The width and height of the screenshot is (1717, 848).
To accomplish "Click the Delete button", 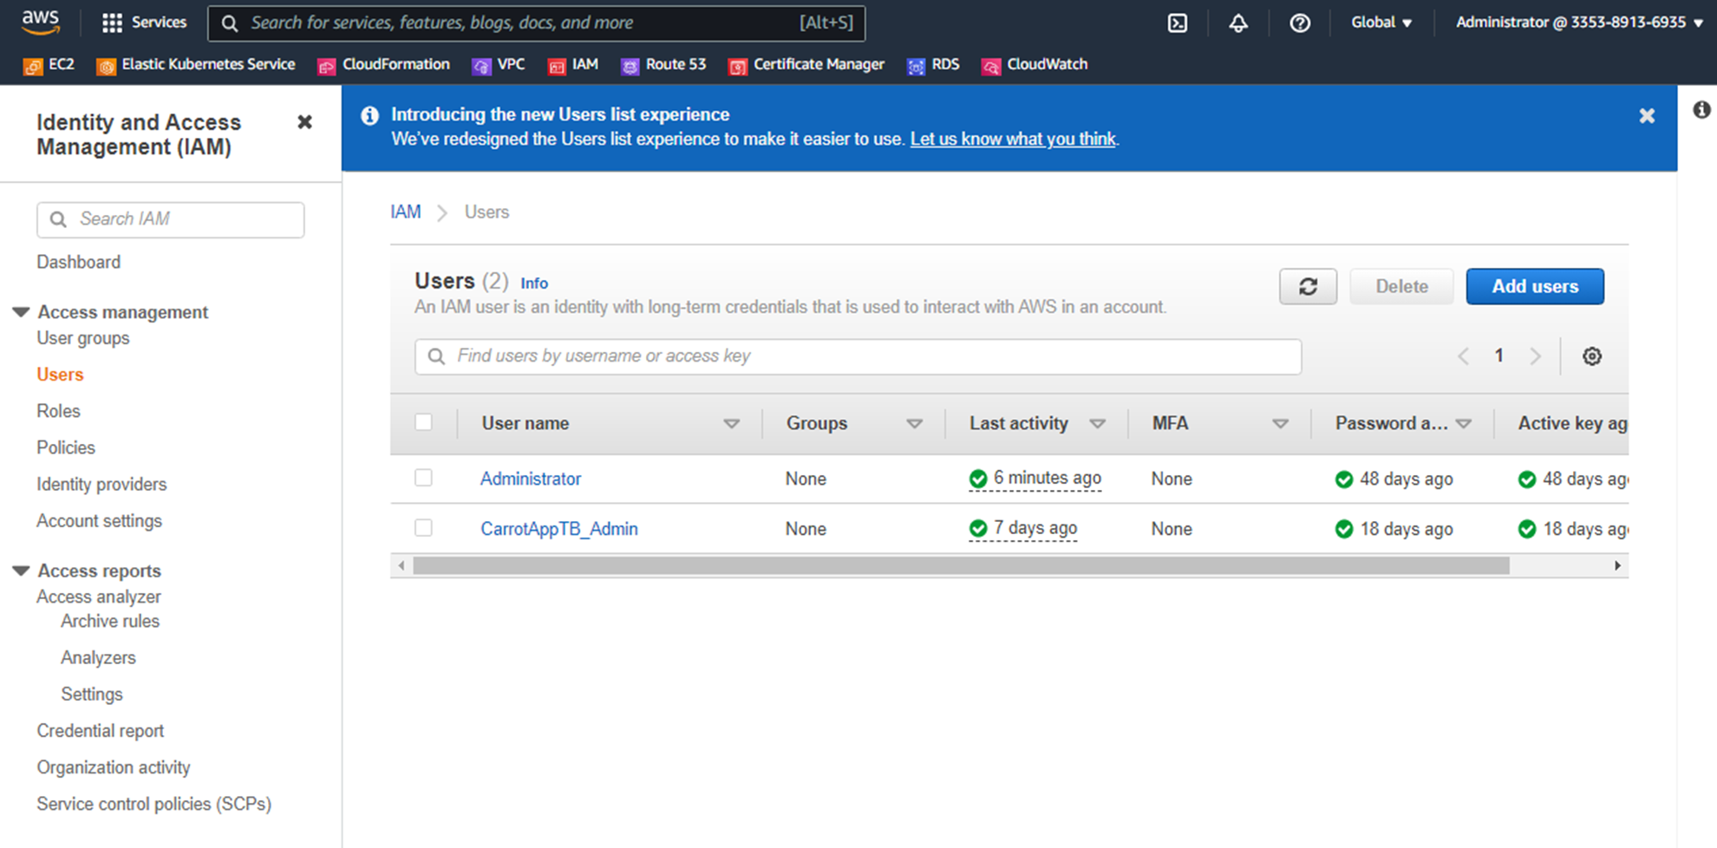I will (x=1401, y=286).
